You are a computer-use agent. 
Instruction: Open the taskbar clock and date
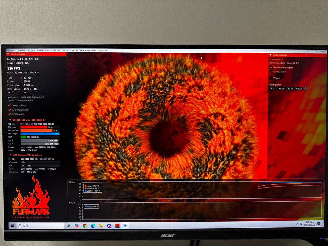click(309, 224)
